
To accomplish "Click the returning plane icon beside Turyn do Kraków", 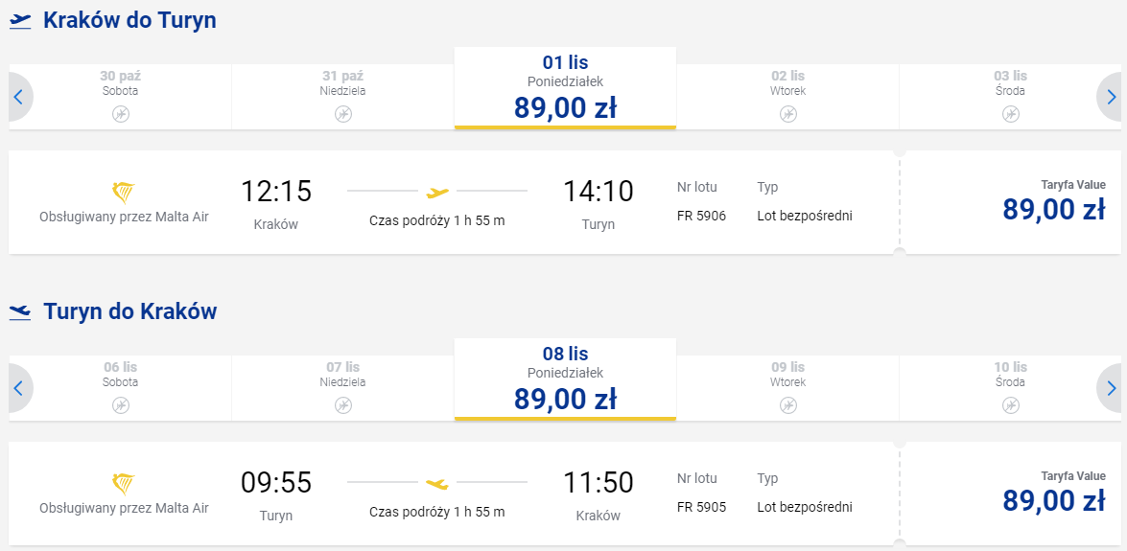I will (20, 312).
